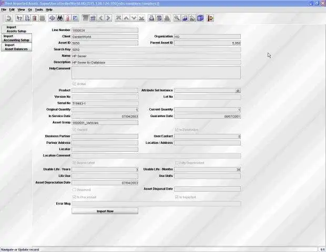Image resolution: width=326 pixels, height=252 pixels.
Task: Go to next record down-arrow icon
Action: coord(134,18)
